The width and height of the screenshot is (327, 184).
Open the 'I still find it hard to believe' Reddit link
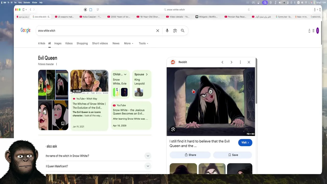coord(200,144)
